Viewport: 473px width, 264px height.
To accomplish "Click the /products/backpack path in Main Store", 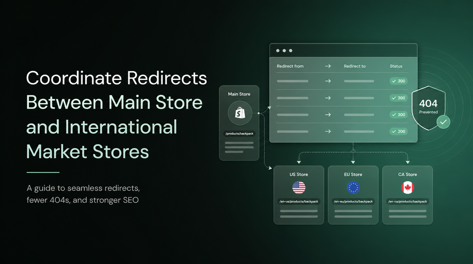I will pyautogui.click(x=239, y=133).
